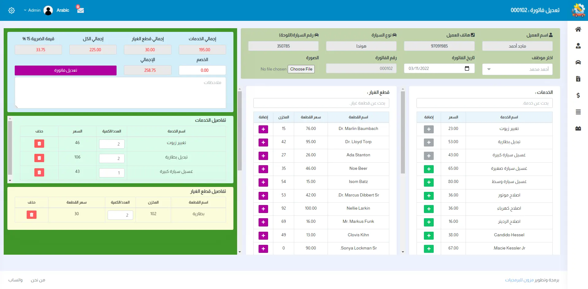Open the list menu icon in sidebar
This screenshot has height=289, width=588.
[578, 112]
